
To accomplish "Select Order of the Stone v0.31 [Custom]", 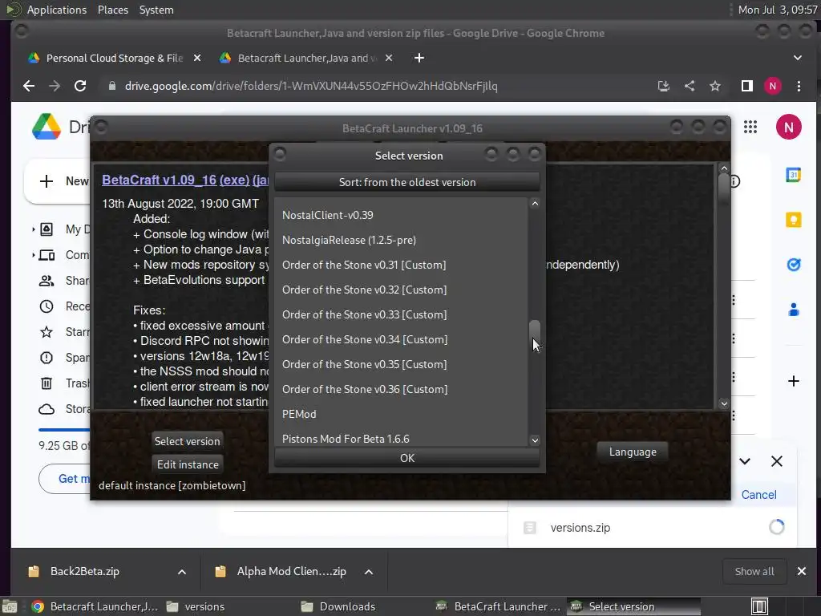I will click(x=401, y=265).
